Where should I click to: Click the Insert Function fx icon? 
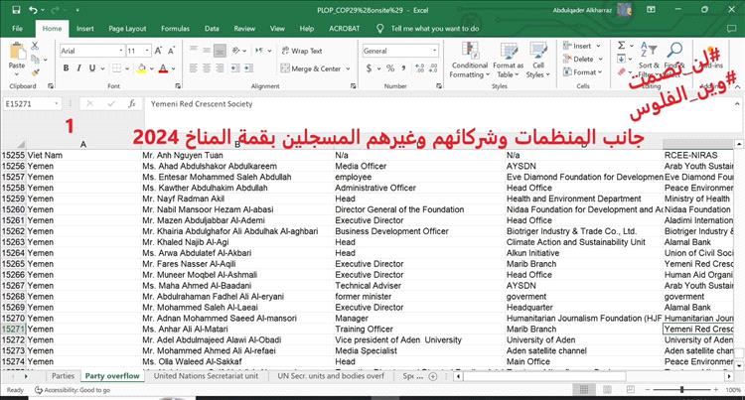(132, 103)
